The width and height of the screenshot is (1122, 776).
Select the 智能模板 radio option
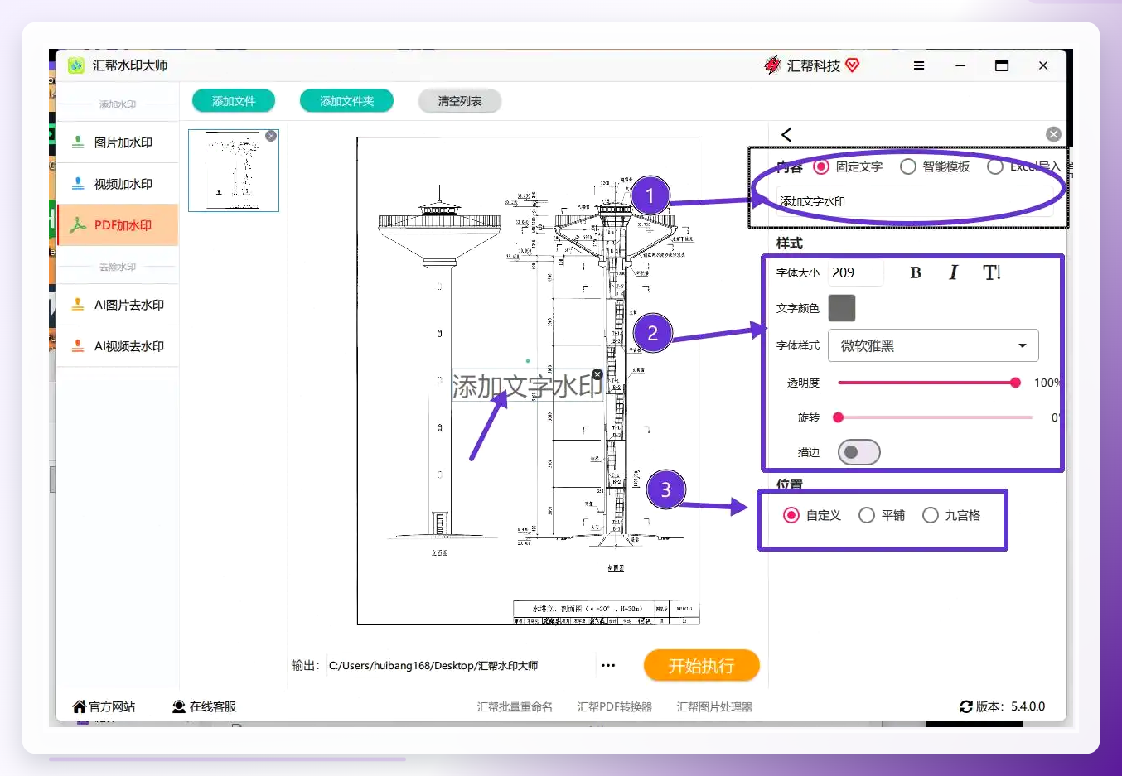point(908,166)
